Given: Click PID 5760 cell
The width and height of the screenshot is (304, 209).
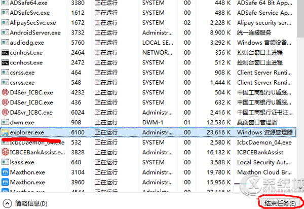Looking at the screenshot, I should (78, 43).
